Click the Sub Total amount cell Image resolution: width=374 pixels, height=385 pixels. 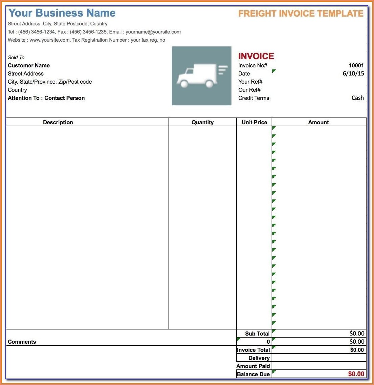click(357, 334)
